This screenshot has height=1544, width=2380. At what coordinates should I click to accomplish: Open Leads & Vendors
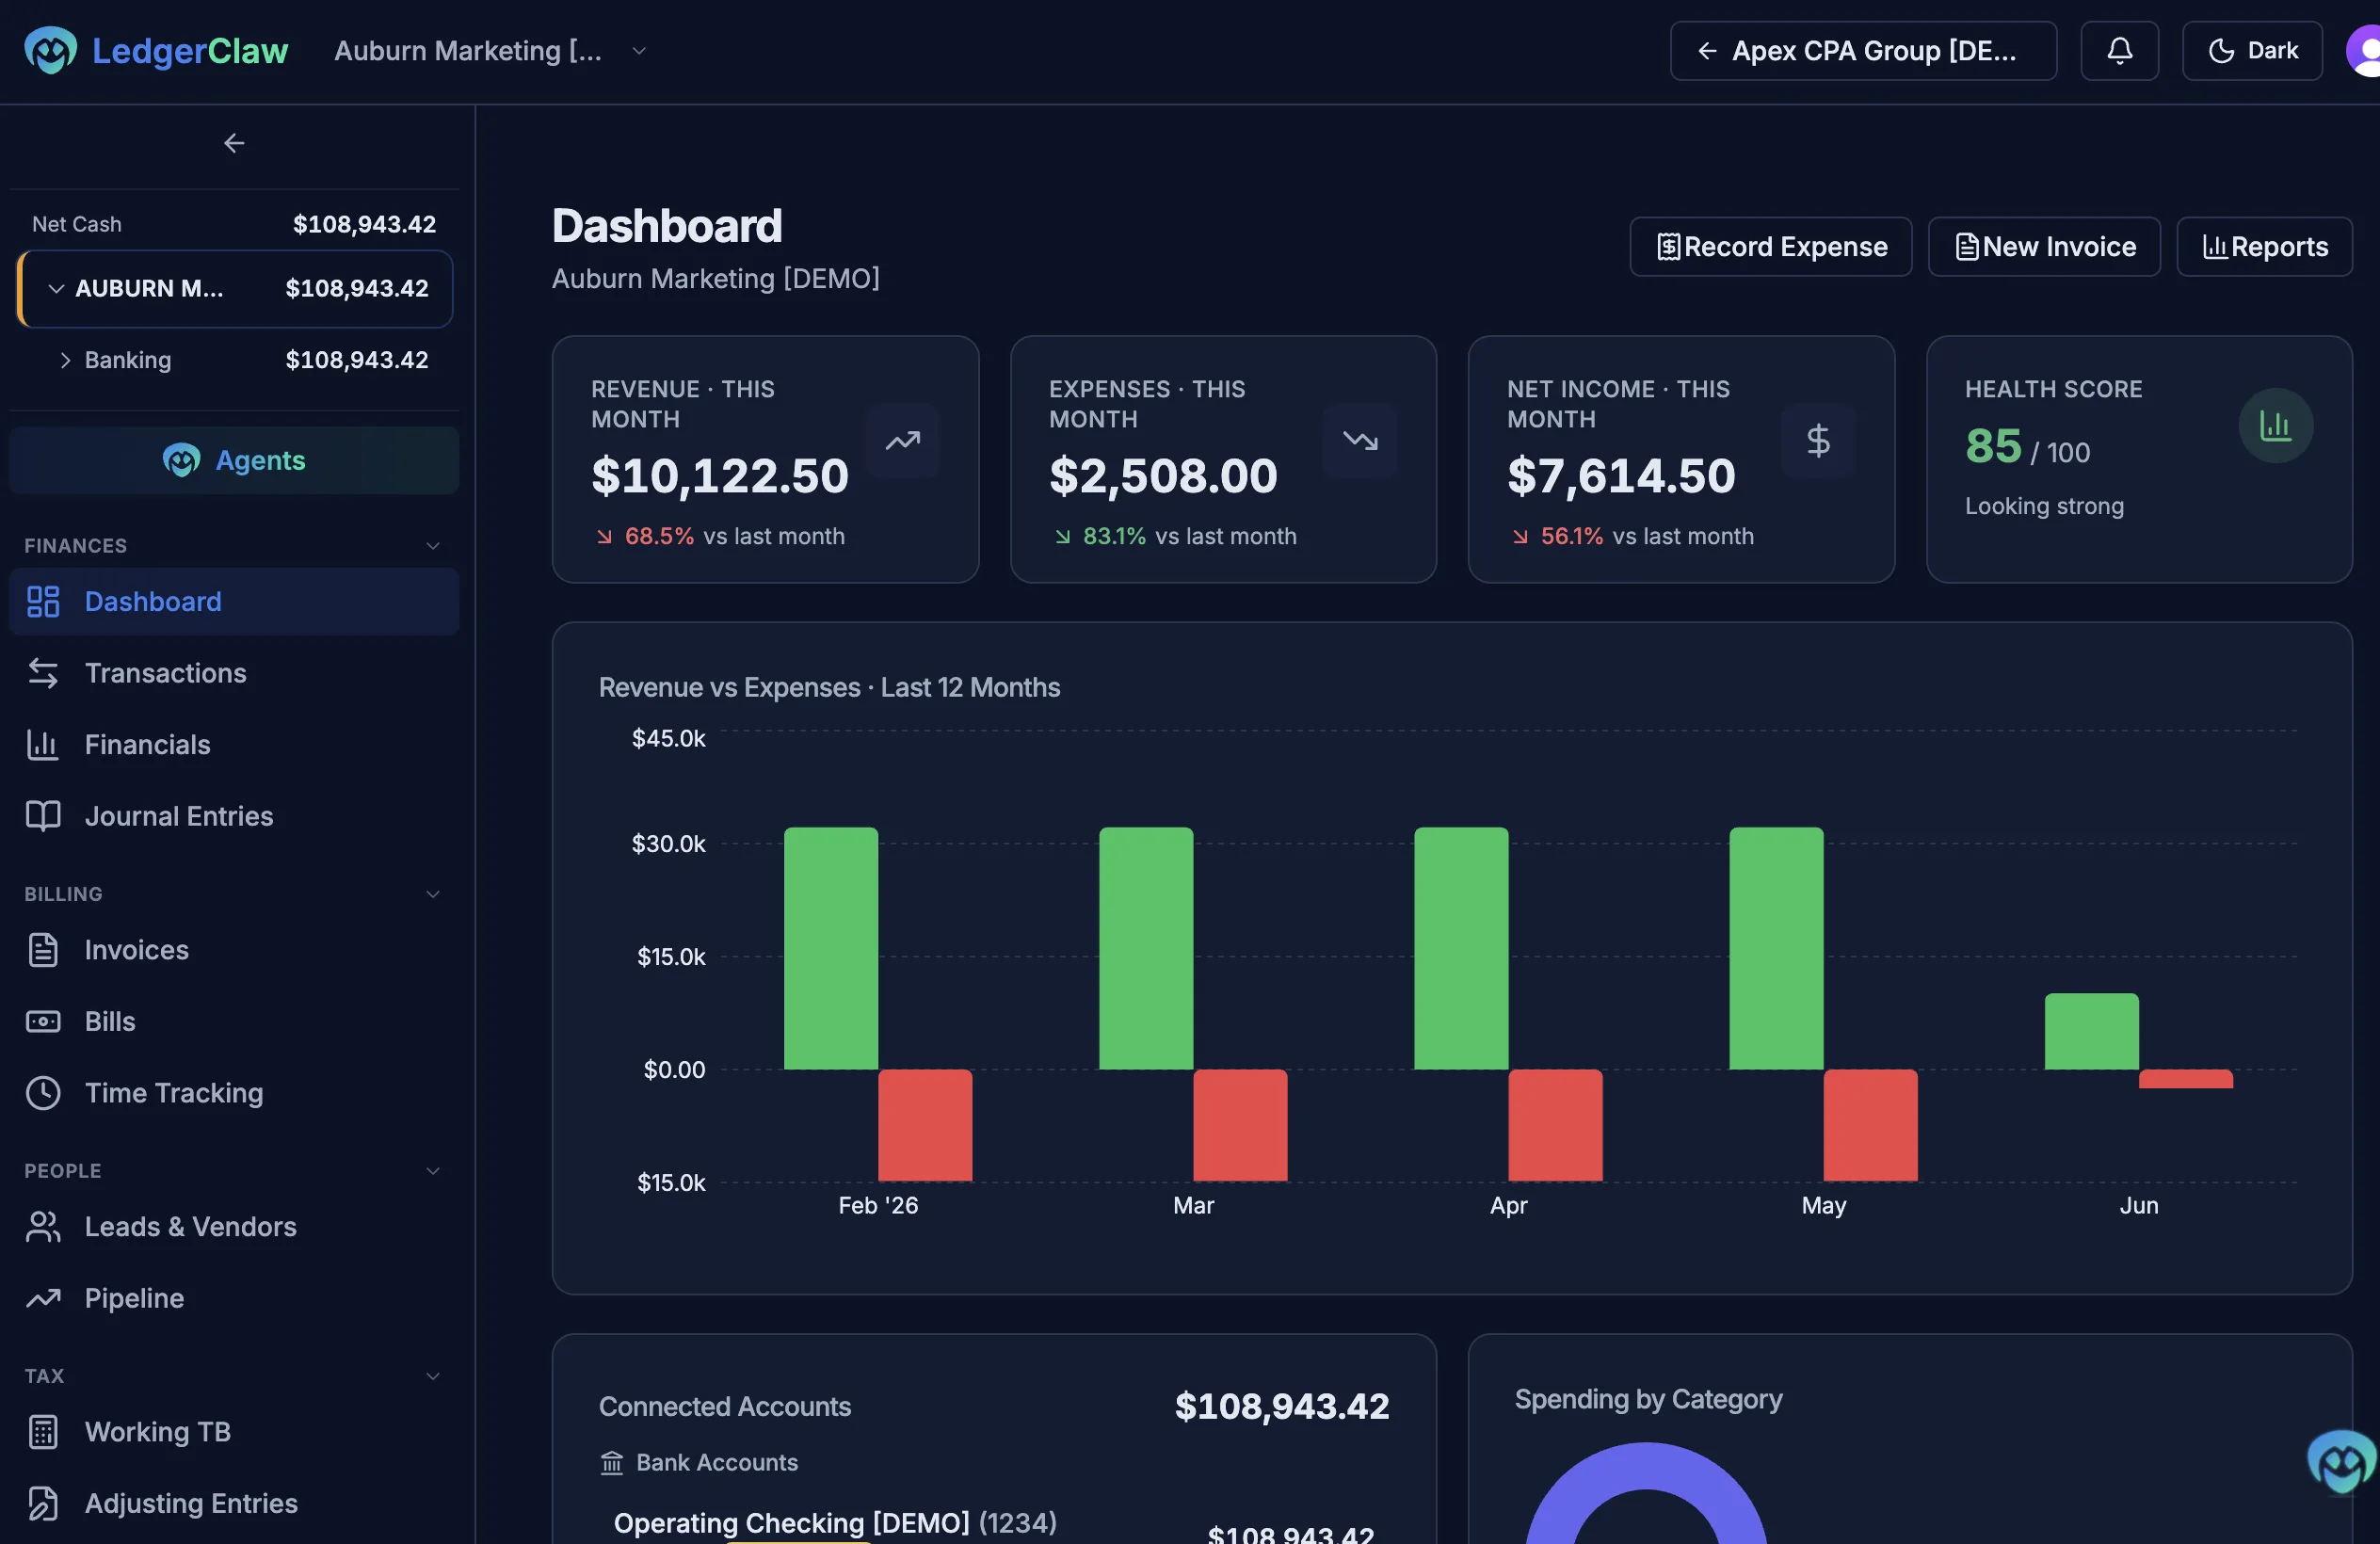pyautogui.click(x=234, y=1227)
